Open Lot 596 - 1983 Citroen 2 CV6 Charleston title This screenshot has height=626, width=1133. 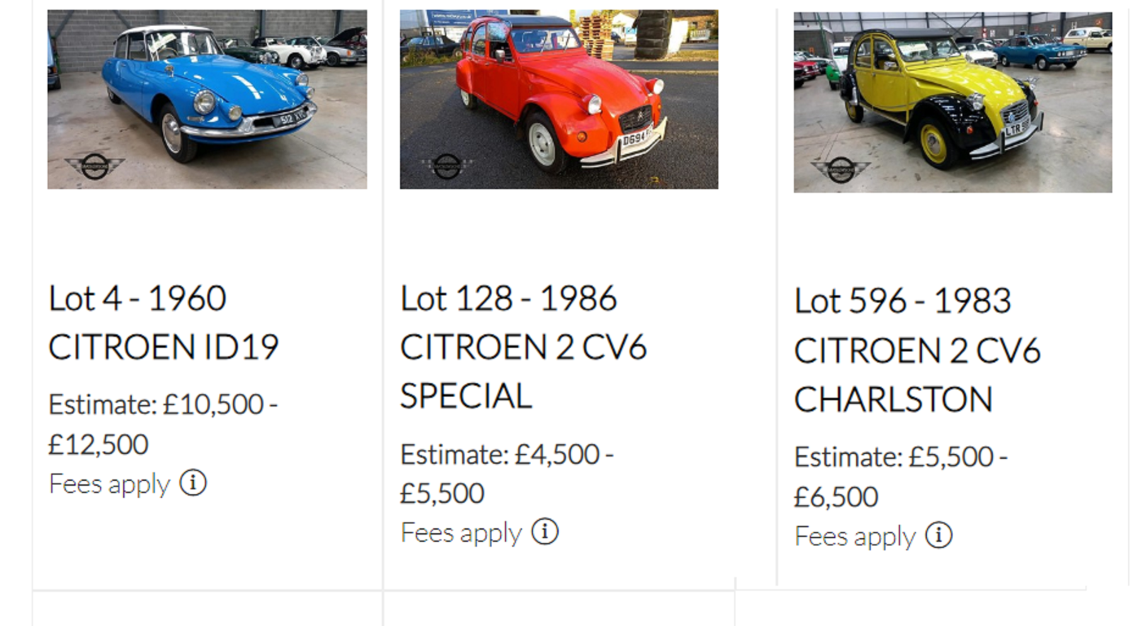click(x=917, y=350)
